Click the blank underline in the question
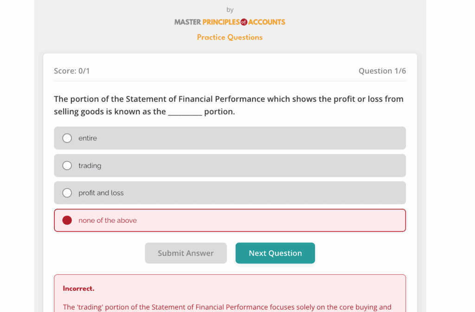 pos(185,112)
